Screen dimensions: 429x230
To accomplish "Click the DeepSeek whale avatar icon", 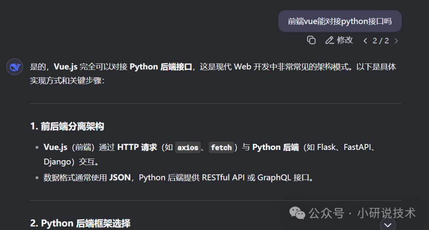I will [x=14, y=67].
